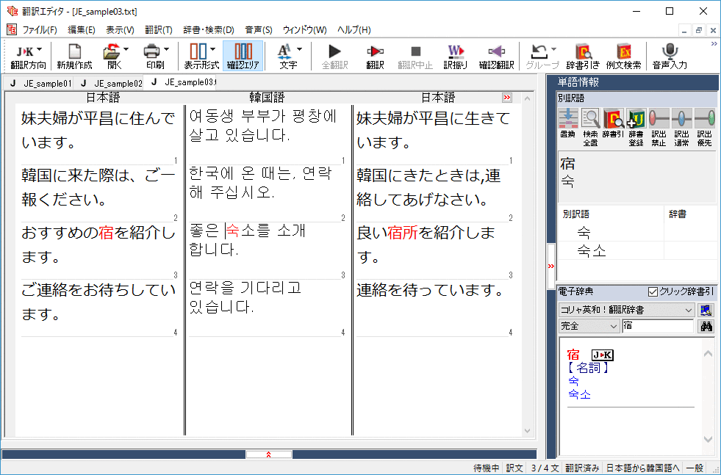Click the dictionary search field containing 宿
The image size is (721, 475).
657,326
